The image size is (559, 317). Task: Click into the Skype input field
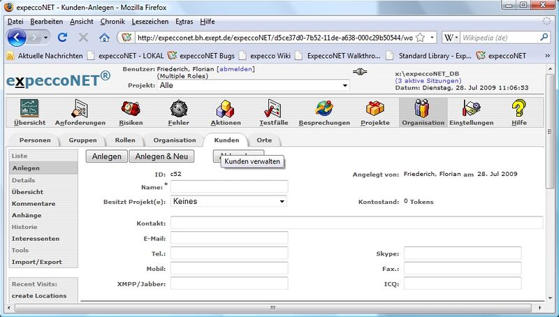pyautogui.click(x=463, y=253)
